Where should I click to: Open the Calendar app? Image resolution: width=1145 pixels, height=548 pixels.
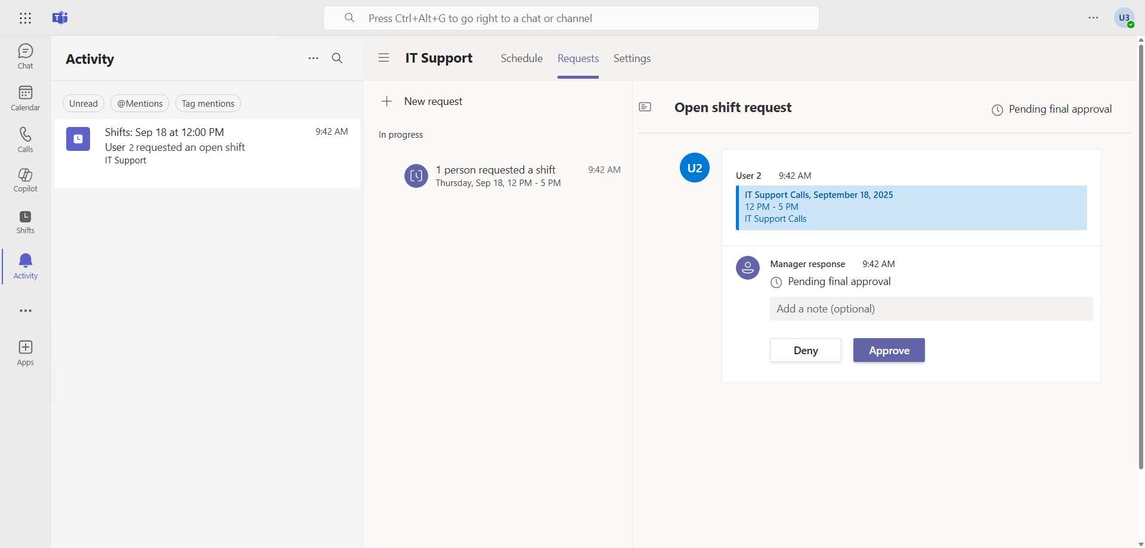click(25, 98)
